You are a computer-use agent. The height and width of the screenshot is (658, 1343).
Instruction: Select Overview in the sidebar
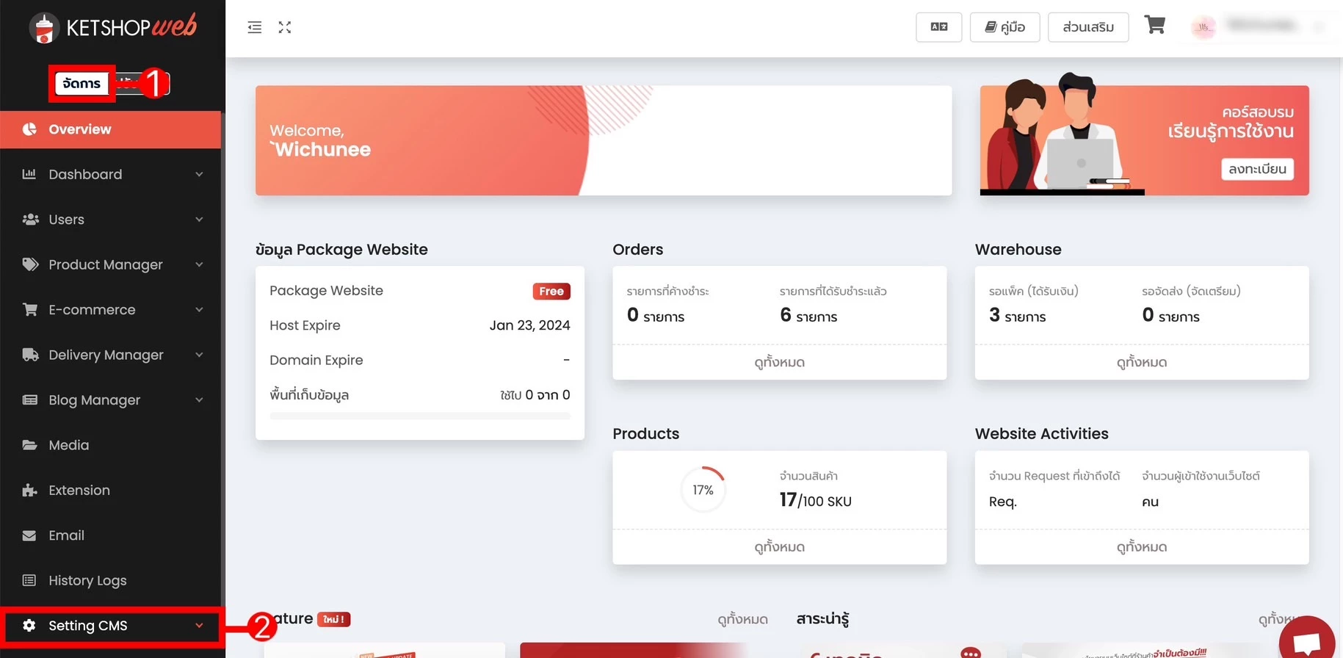click(79, 129)
